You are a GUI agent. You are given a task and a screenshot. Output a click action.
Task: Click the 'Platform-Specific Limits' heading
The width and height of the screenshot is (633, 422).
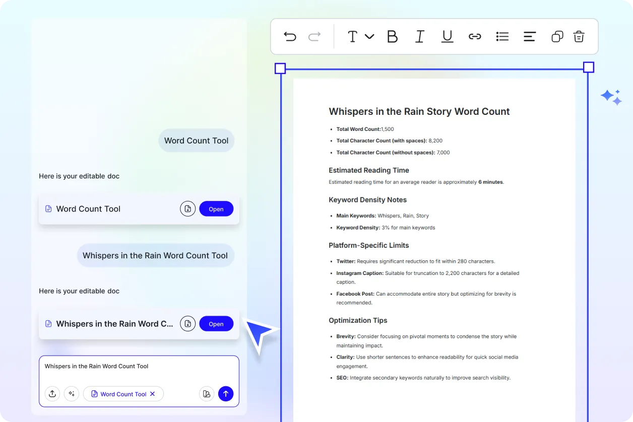click(369, 245)
